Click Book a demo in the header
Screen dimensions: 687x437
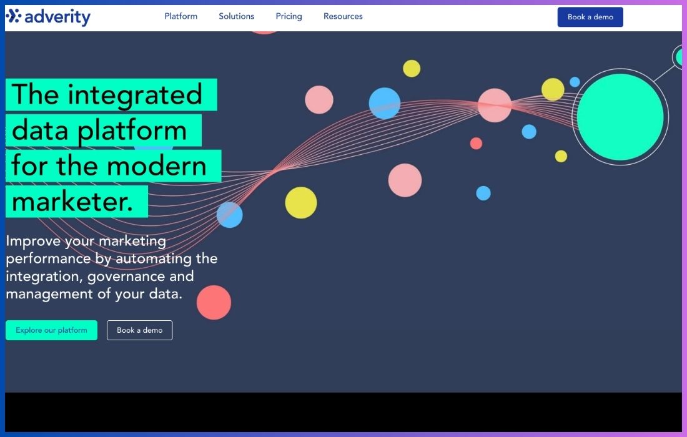[590, 17]
